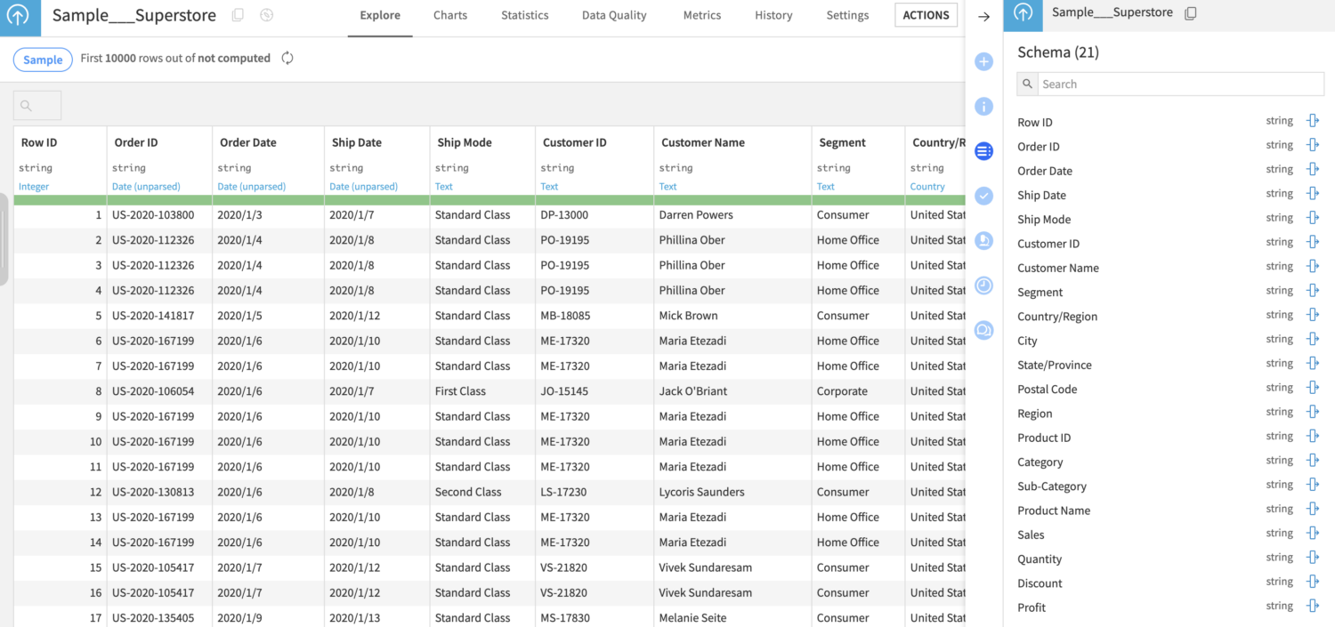The width and height of the screenshot is (1335, 627).
Task: Click column icon next to Segment in schema
Action: point(1313,291)
